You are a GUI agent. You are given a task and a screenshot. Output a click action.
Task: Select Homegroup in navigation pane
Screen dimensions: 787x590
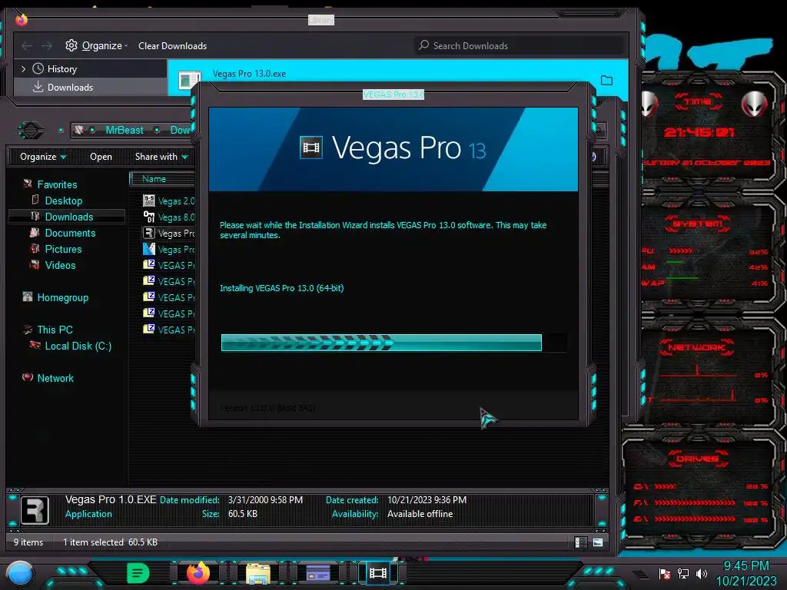click(x=62, y=297)
